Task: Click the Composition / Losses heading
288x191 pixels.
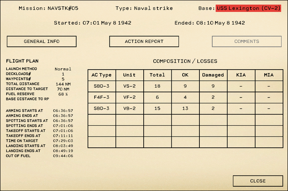Action: (x=185, y=61)
